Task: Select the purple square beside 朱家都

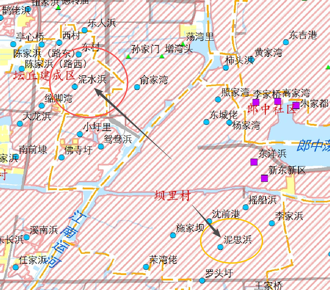Action: coord(296,105)
